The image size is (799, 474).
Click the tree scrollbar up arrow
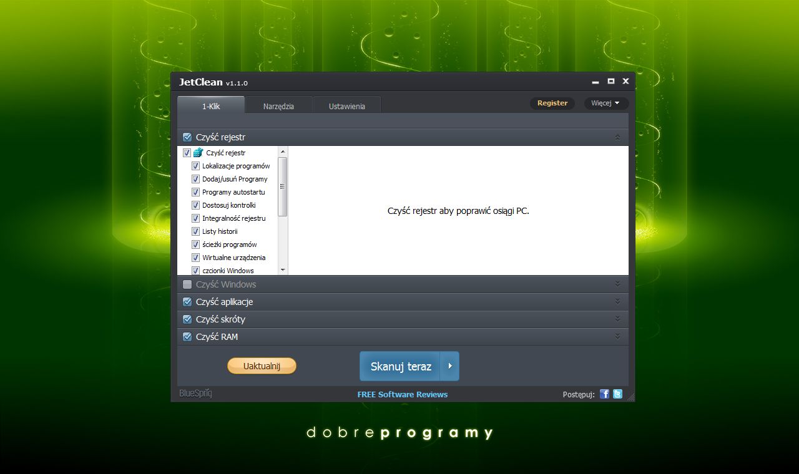pos(283,152)
